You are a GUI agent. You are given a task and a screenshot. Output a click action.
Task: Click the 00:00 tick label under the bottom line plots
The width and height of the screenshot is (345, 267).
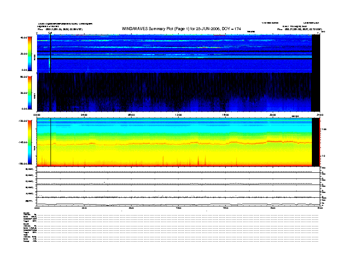tap(37, 208)
